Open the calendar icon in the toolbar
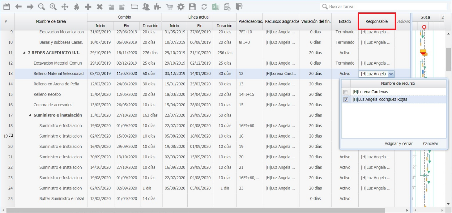Screen dimensions: 452x213 (x=7, y=7)
